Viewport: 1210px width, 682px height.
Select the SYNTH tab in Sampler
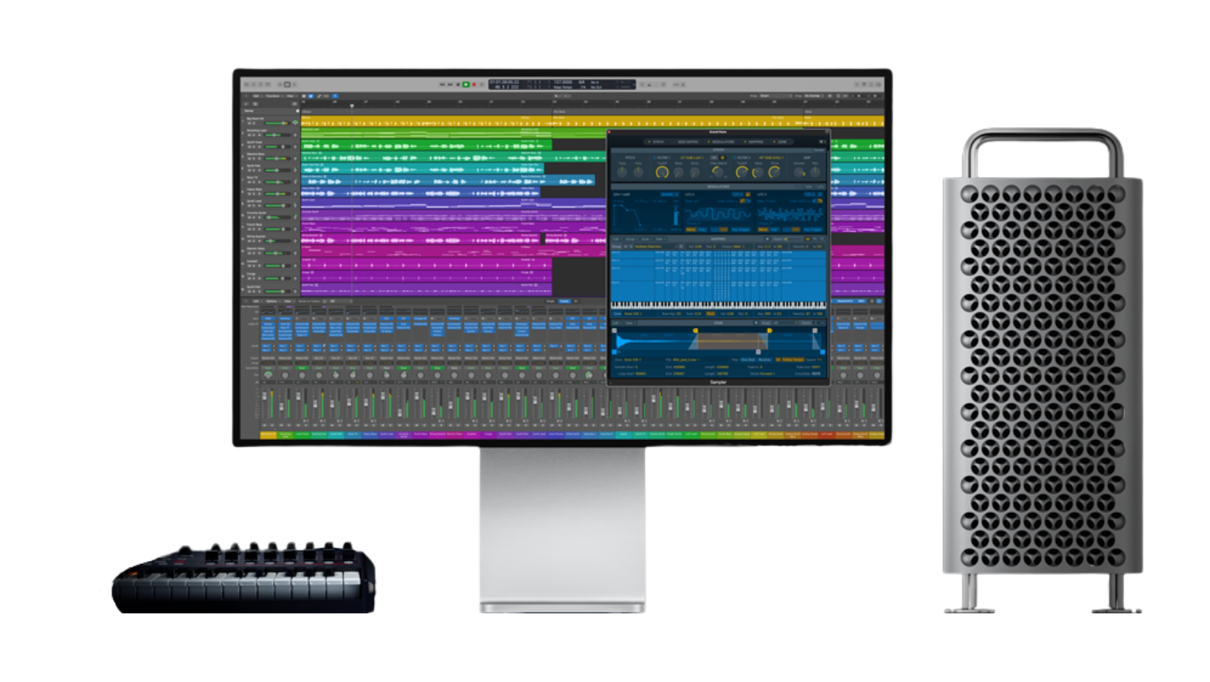click(656, 142)
